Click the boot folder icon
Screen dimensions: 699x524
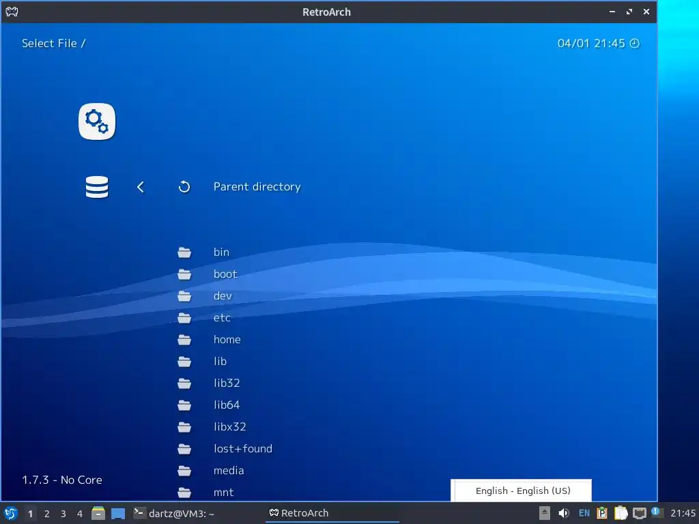click(x=184, y=274)
